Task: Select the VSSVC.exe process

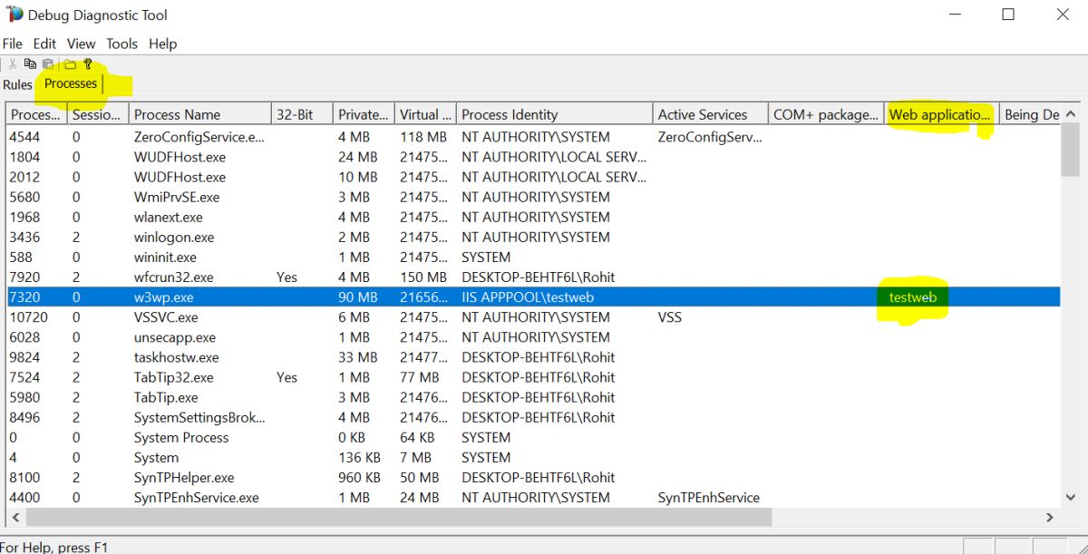Action: (532, 317)
